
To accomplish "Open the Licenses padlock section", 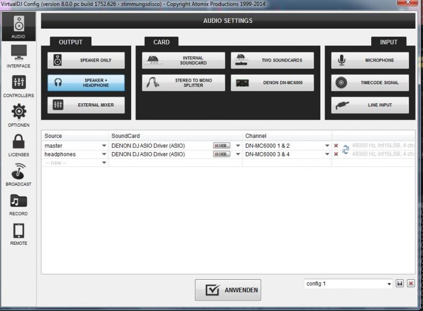I will pos(19,145).
